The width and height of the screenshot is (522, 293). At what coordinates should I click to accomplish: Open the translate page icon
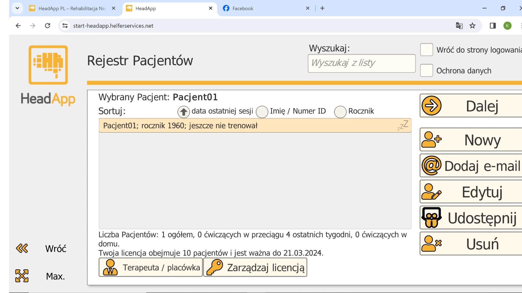[459, 26]
